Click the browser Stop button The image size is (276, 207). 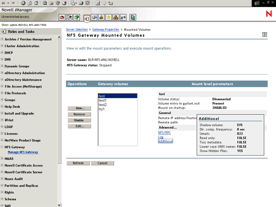(x=23, y=3)
